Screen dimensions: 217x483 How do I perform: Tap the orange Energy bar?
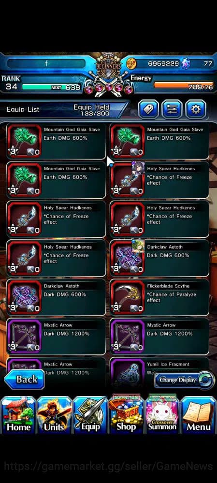tap(184, 84)
